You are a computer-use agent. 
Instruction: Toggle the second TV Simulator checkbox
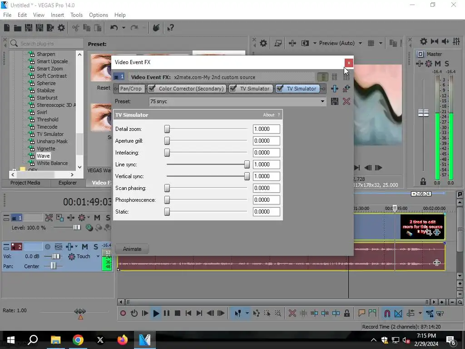[280, 89]
